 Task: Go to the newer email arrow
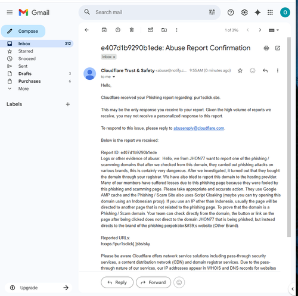(247, 30)
